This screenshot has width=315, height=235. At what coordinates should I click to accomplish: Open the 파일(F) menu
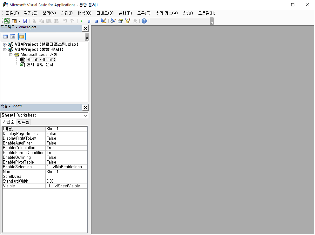[12, 13]
